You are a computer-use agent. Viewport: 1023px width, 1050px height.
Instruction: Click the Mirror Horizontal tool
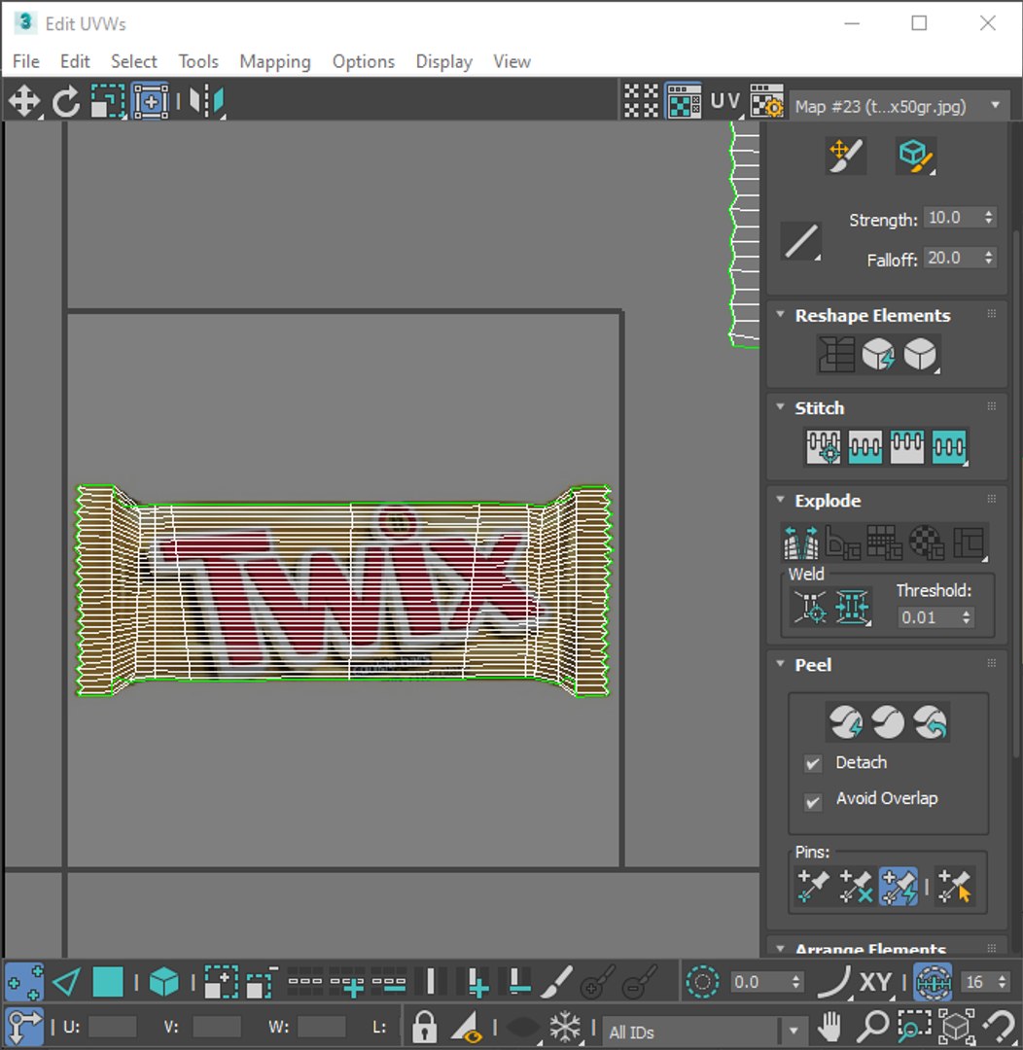[206, 102]
